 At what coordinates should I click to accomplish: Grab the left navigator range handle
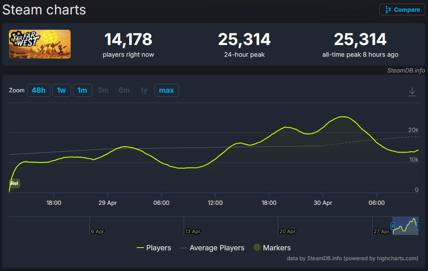point(392,226)
